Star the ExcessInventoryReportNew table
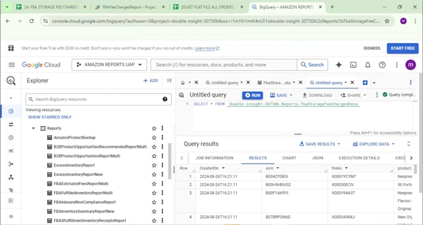The image size is (423, 225). (154, 175)
